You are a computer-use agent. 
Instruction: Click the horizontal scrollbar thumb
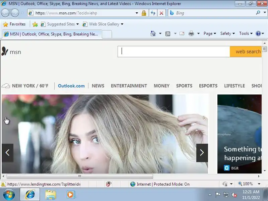[80, 176]
